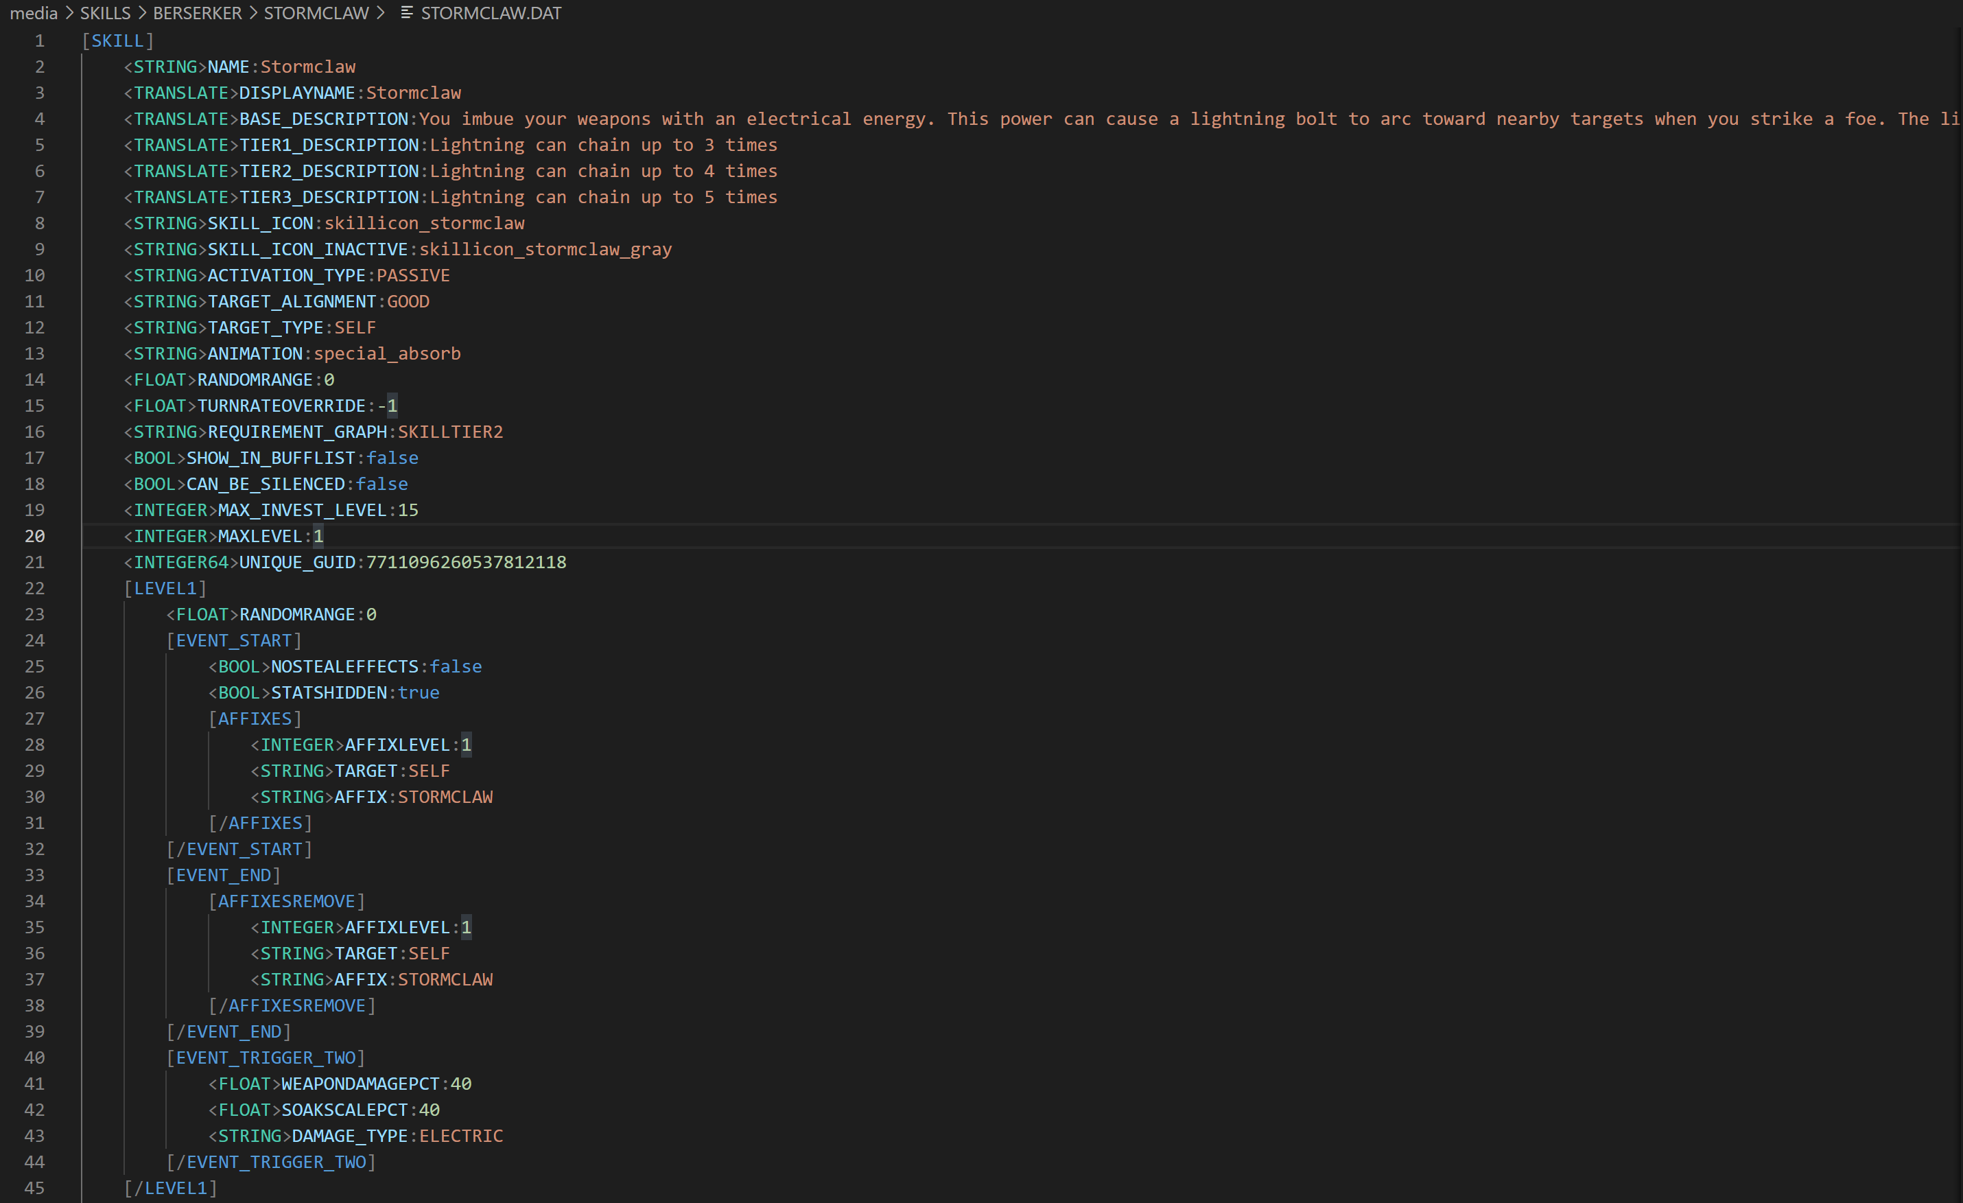Open the SKILLS breadcrumb segment
The width and height of the screenshot is (1963, 1203).
click(105, 13)
